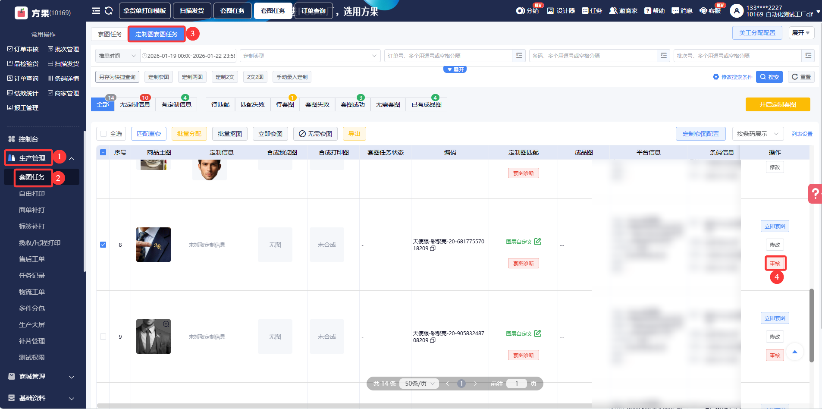The image size is (822, 409).
Task: Open 订单审核 quick action in sidebar
Action: [x=23, y=49]
